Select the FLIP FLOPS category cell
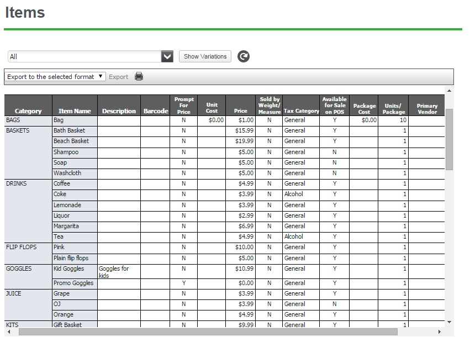This screenshot has height=337, width=470. [28, 254]
